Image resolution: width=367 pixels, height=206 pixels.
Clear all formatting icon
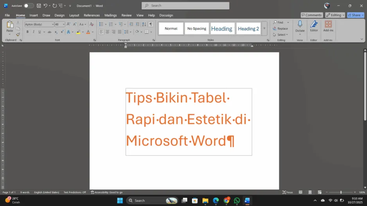click(x=92, y=24)
